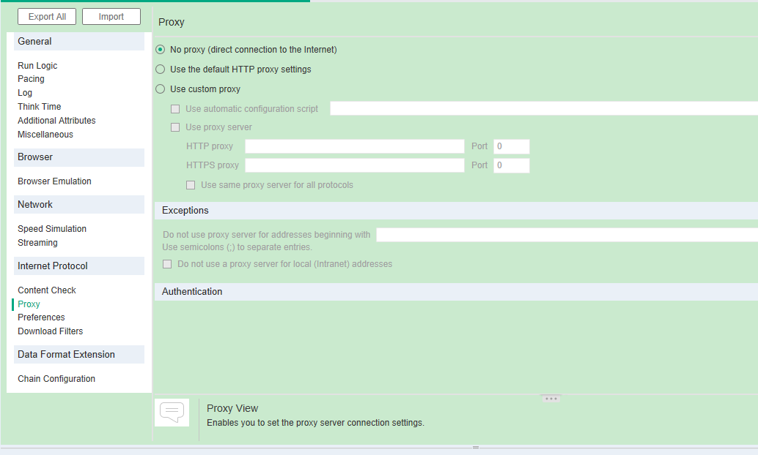Click the HTTP proxy address field
Screen dimensions: 758x455
[354, 146]
